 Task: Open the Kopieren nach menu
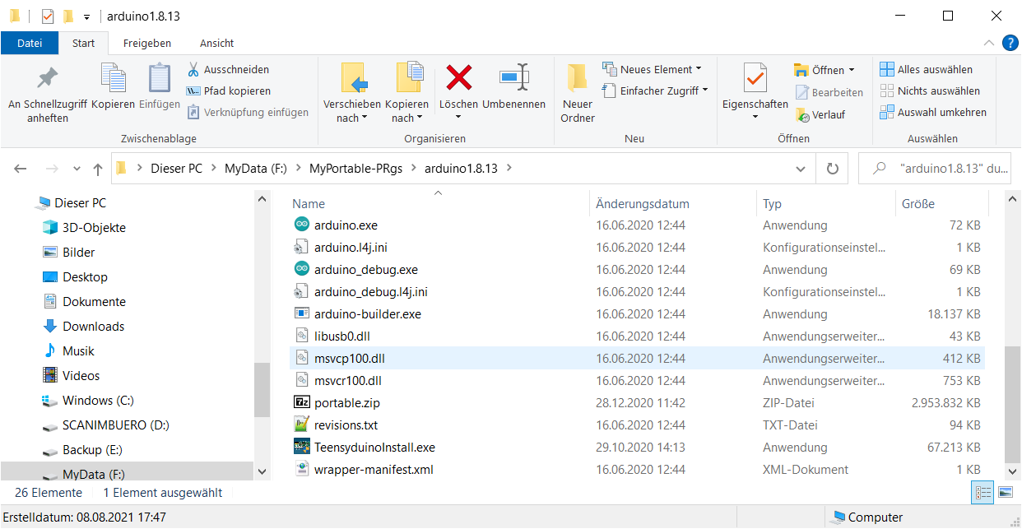coord(407,92)
